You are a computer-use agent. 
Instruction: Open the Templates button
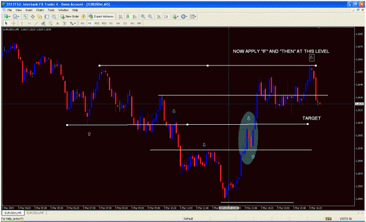(192, 16)
